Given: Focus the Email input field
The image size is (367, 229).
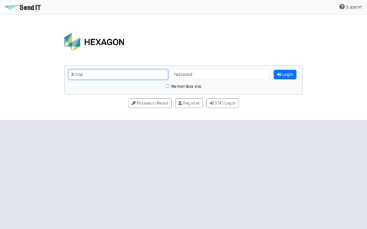Looking at the screenshot, I should coord(118,75).
